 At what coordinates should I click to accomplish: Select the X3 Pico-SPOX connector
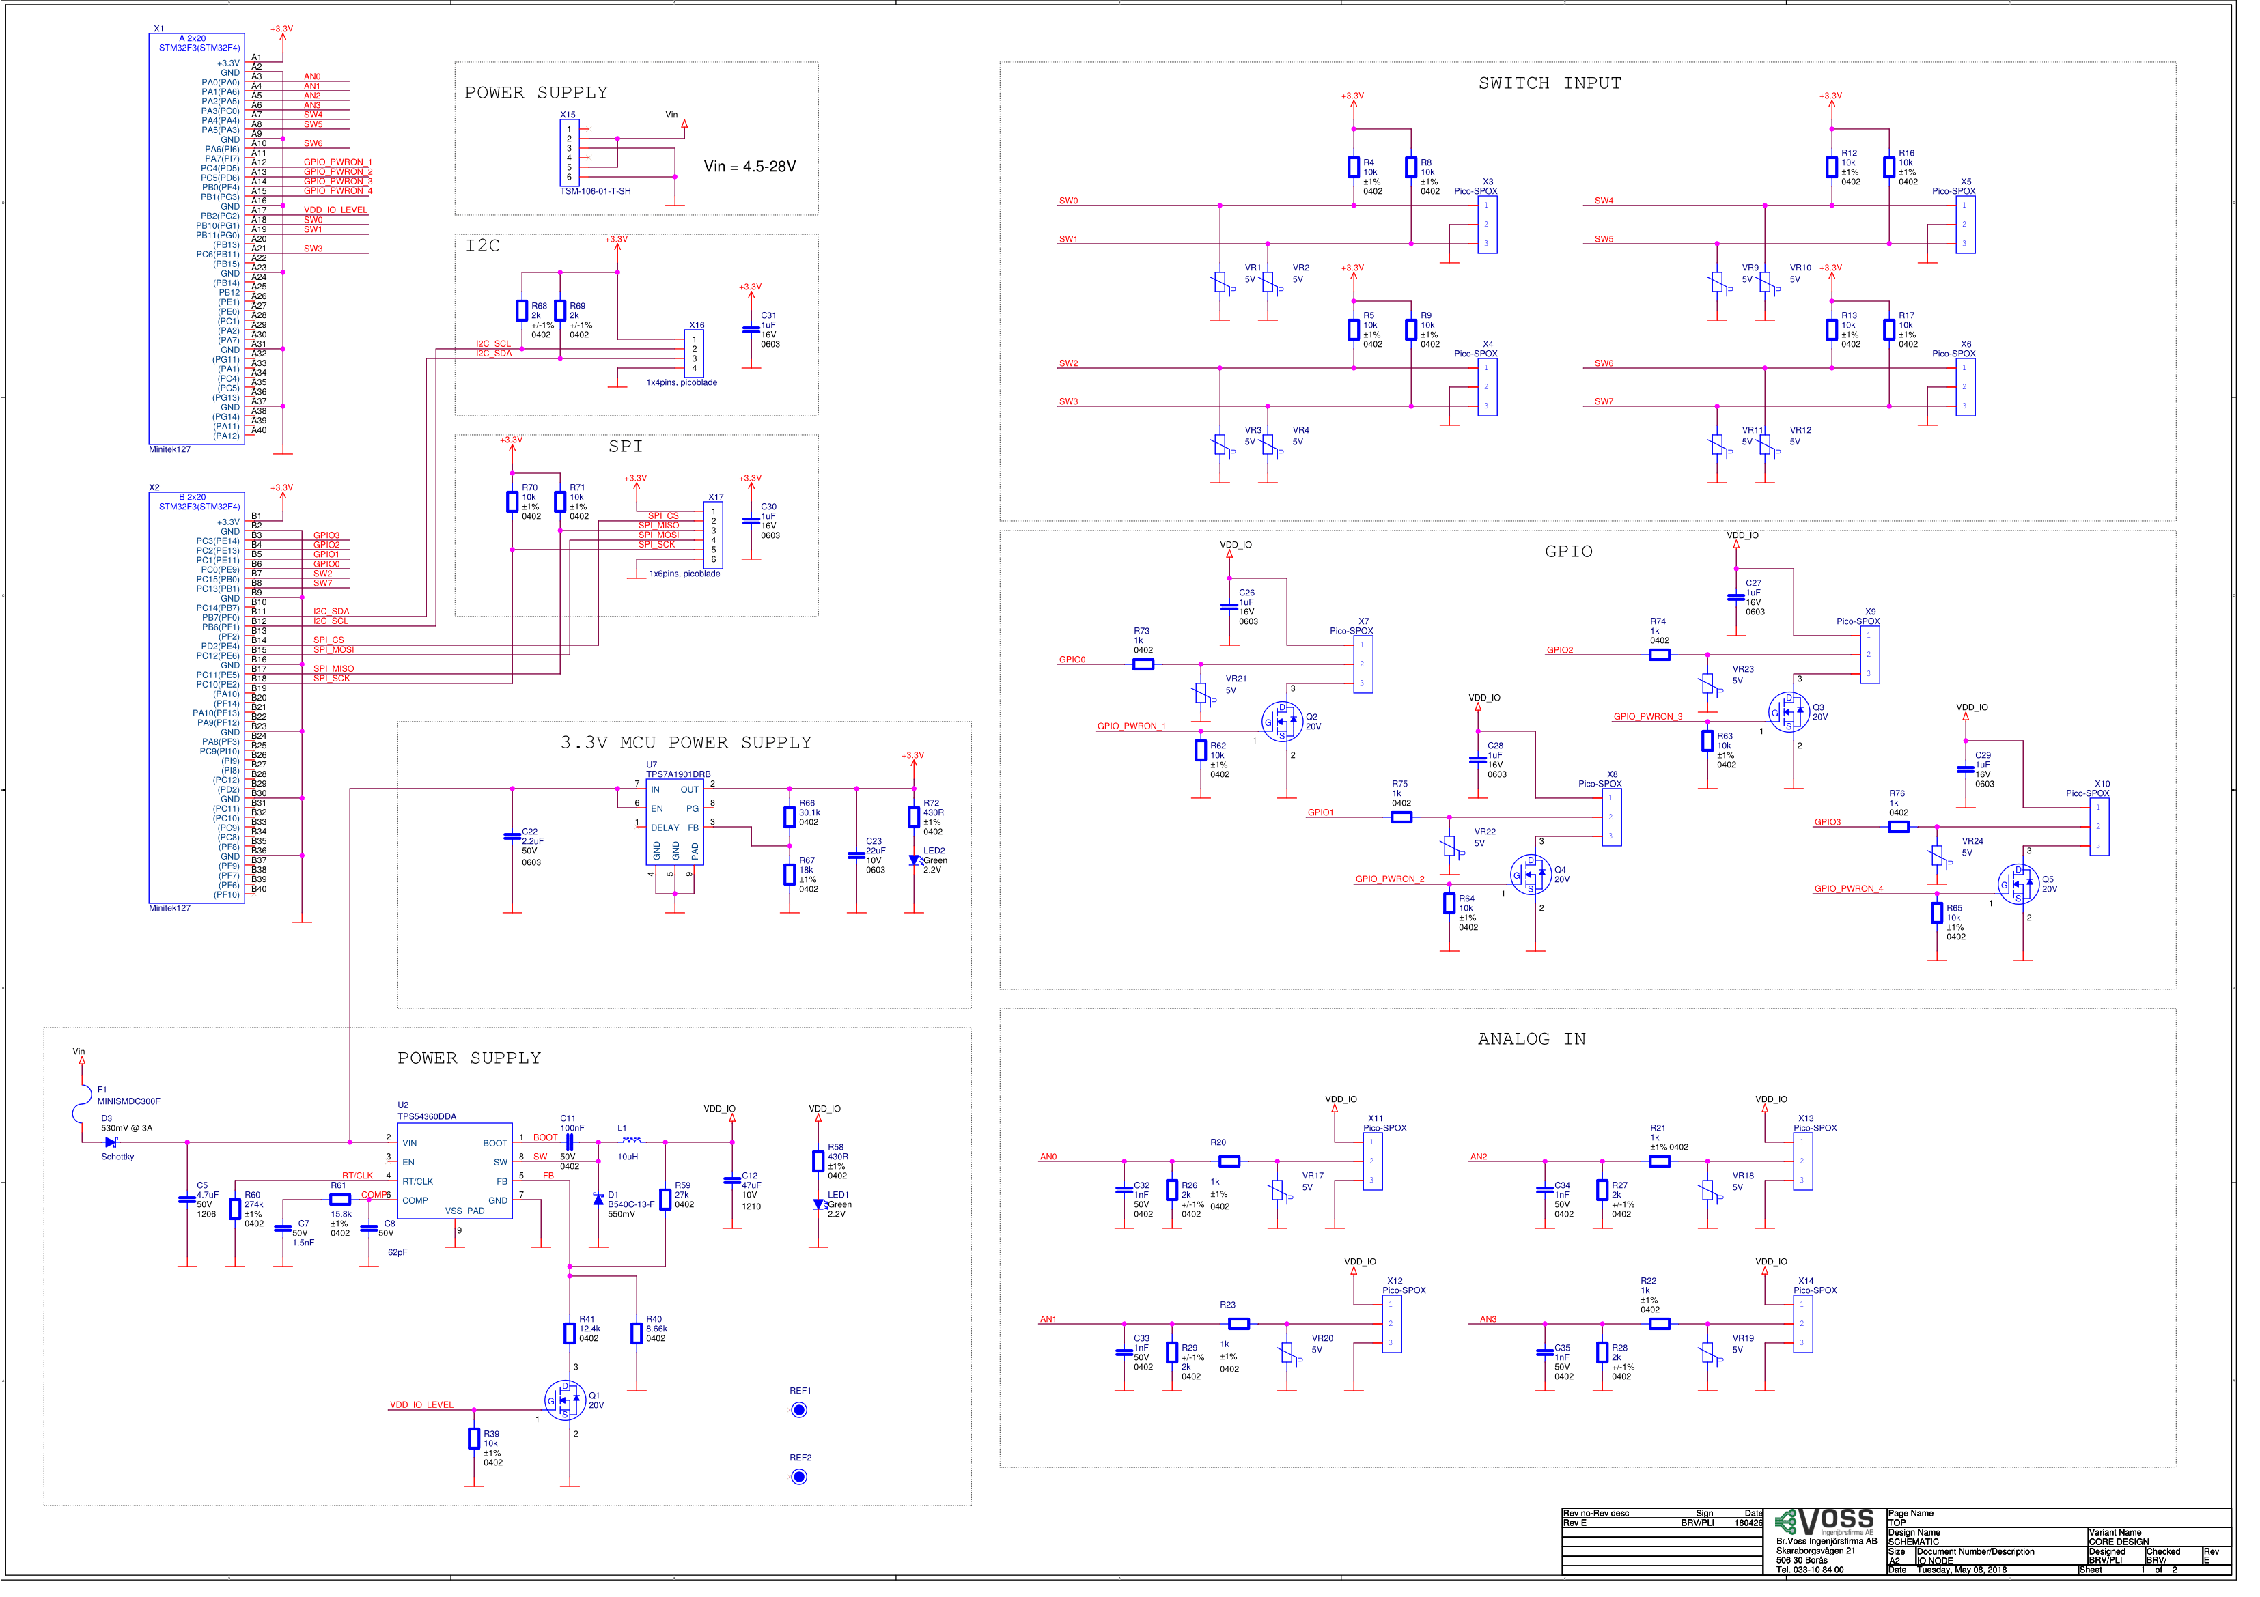pos(1502,227)
